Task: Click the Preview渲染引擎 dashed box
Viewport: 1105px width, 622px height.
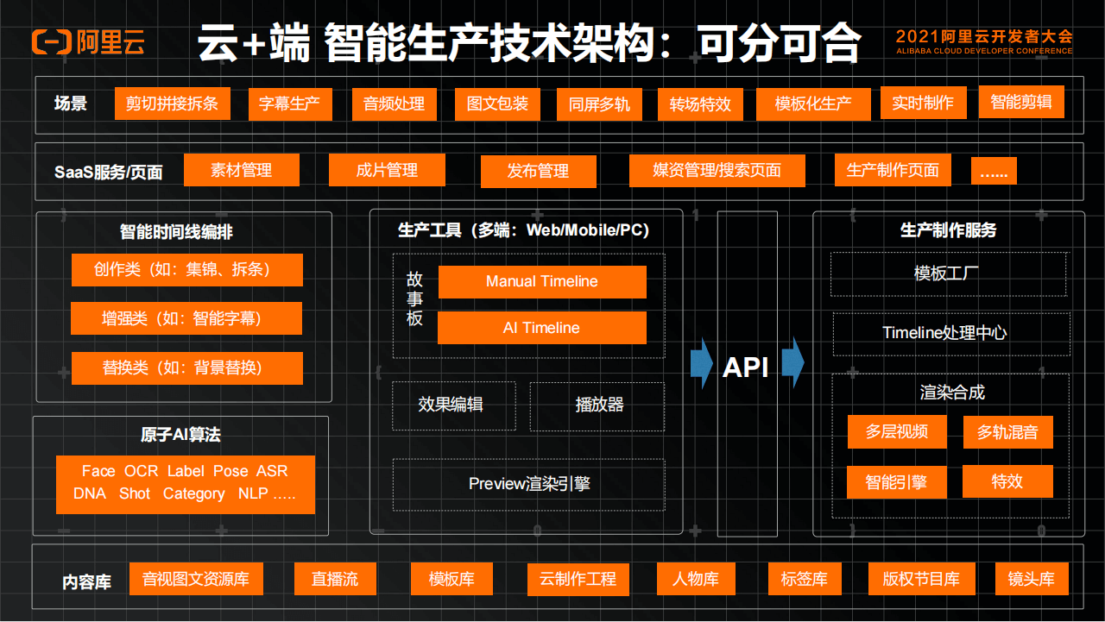Action: click(529, 484)
